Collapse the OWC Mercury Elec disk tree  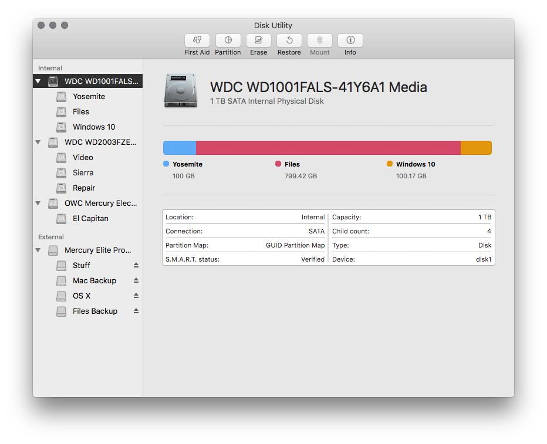[38, 203]
